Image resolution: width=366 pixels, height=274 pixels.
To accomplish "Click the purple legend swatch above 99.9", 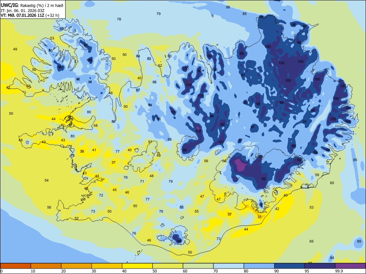I will [x=350, y=266].
